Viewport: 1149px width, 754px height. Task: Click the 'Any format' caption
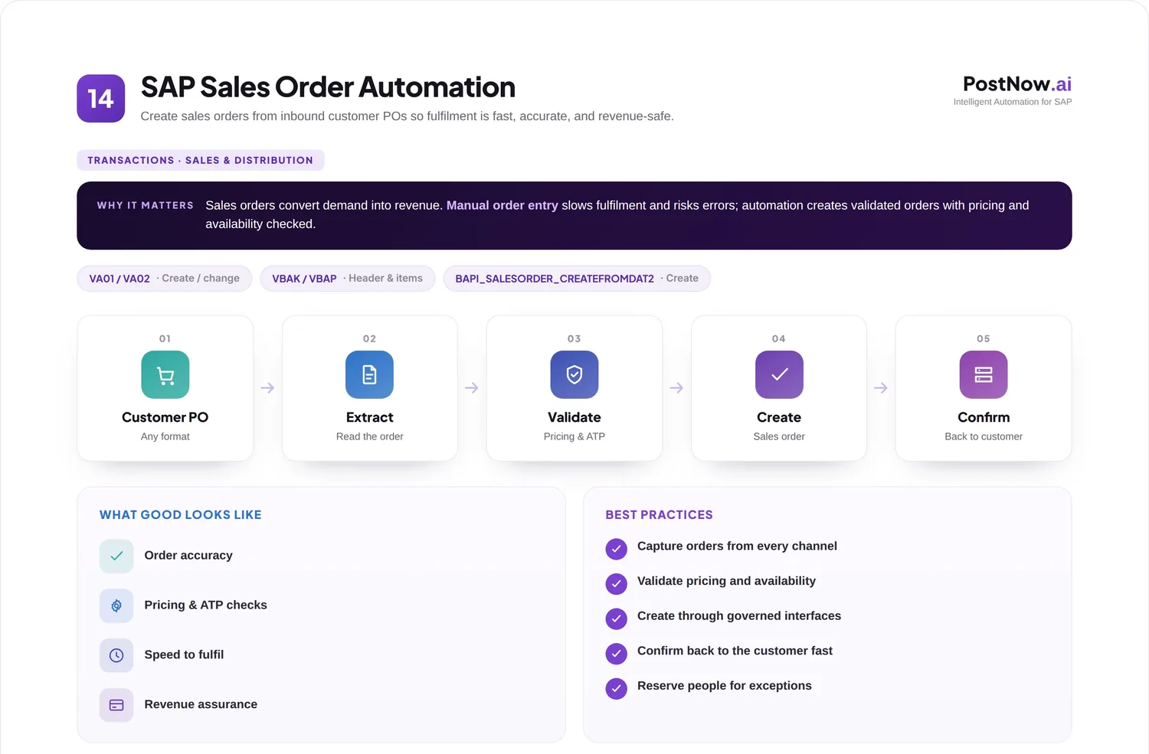coord(165,436)
